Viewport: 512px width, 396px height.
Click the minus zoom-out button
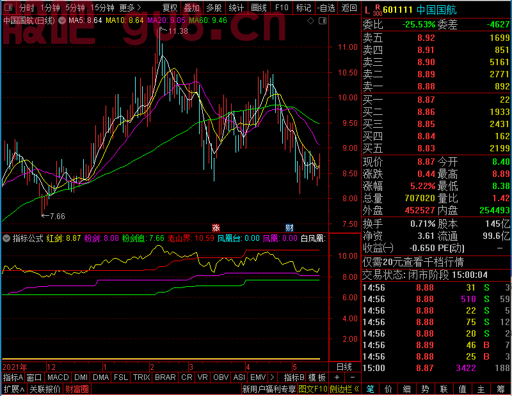(353, 377)
